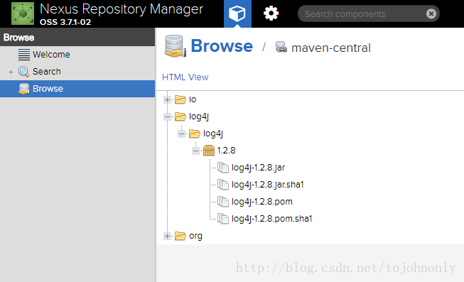This screenshot has width=464, height=282.
Task: Click the io folder icon
Action: coord(180,99)
